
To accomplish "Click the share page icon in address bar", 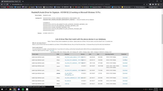I will [144, 5].
